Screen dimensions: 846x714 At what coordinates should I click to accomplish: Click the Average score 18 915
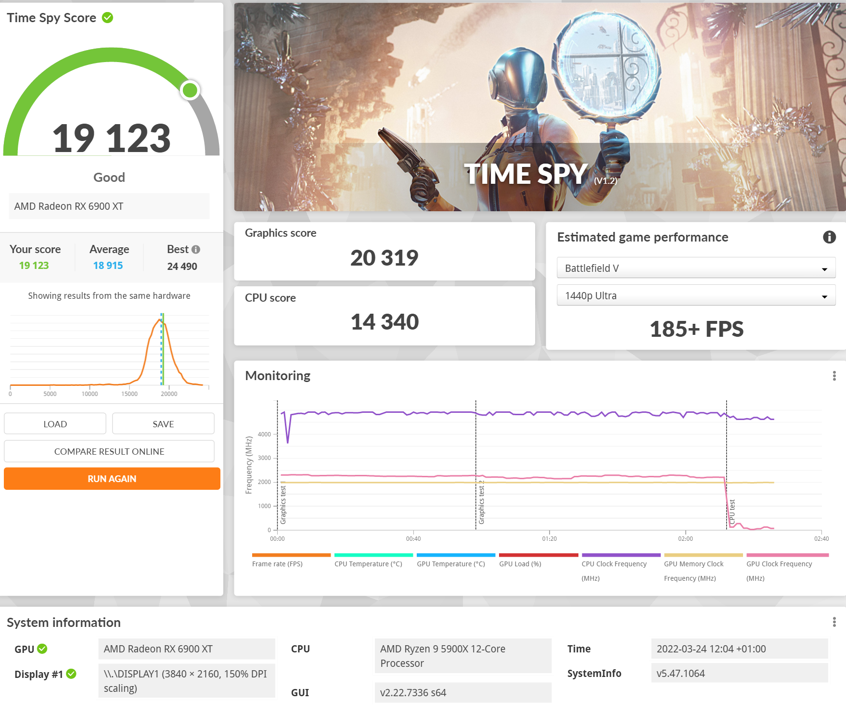point(108,266)
